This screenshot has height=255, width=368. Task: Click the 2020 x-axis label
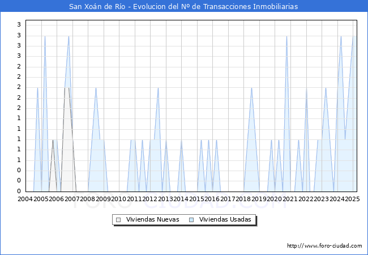[x=275, y=199]
